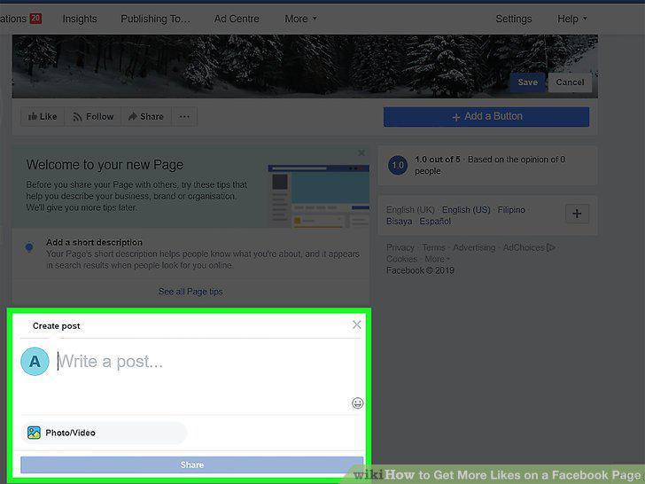Save the cover photo
This screenshot has width=645, height=484.
coord(527,82)
